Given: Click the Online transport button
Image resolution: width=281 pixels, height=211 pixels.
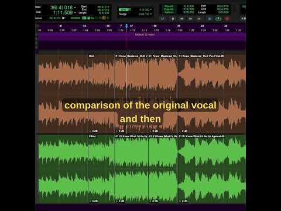Looking at the screenshot, I should (163, 19).
